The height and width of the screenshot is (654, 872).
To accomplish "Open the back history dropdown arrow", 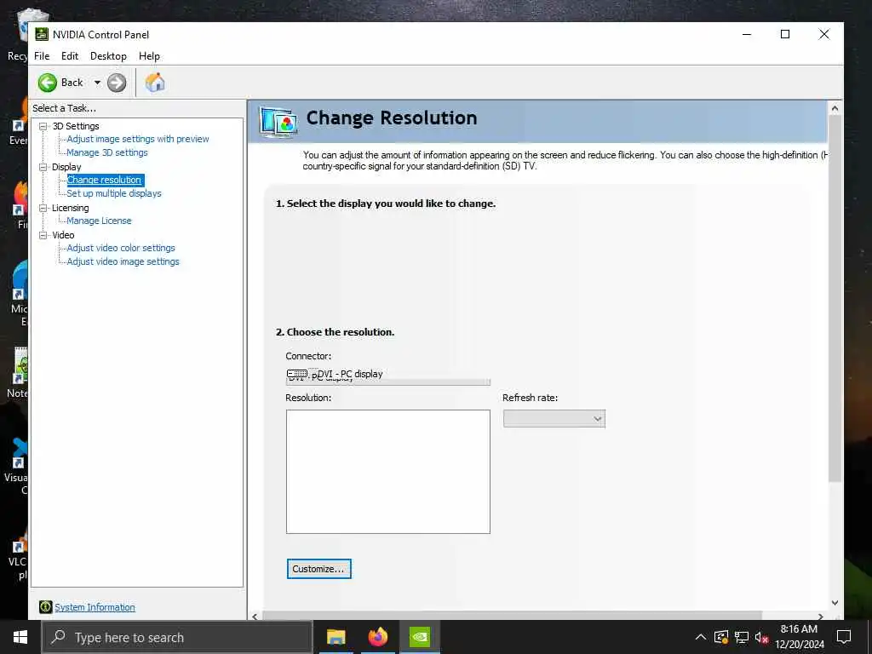I will [97, 83].
